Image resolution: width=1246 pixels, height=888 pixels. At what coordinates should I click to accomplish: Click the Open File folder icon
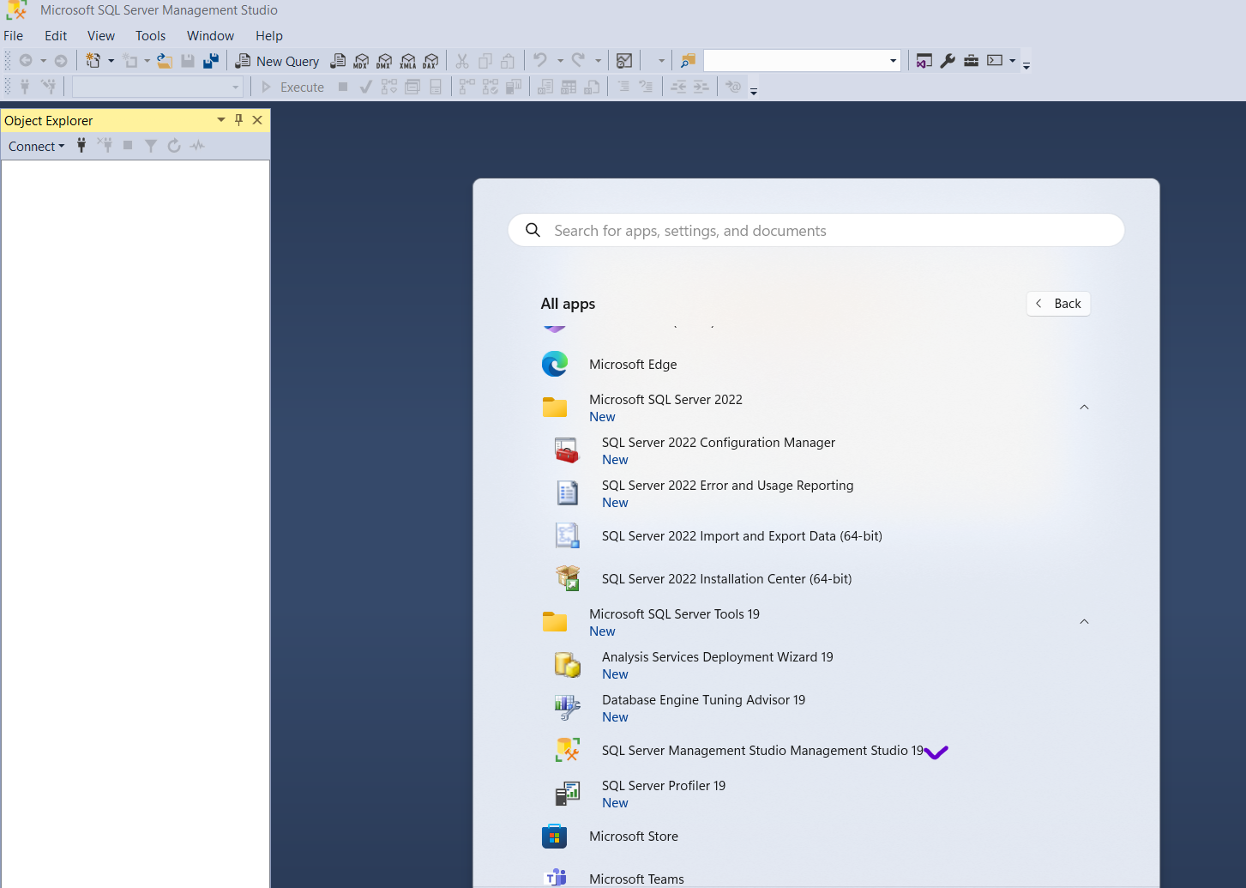[x=165, y=61]
